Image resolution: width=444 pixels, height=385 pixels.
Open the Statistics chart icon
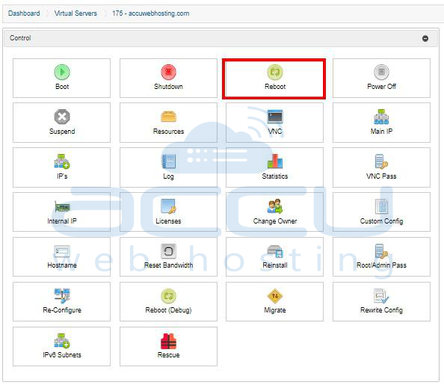coord(275,161)
